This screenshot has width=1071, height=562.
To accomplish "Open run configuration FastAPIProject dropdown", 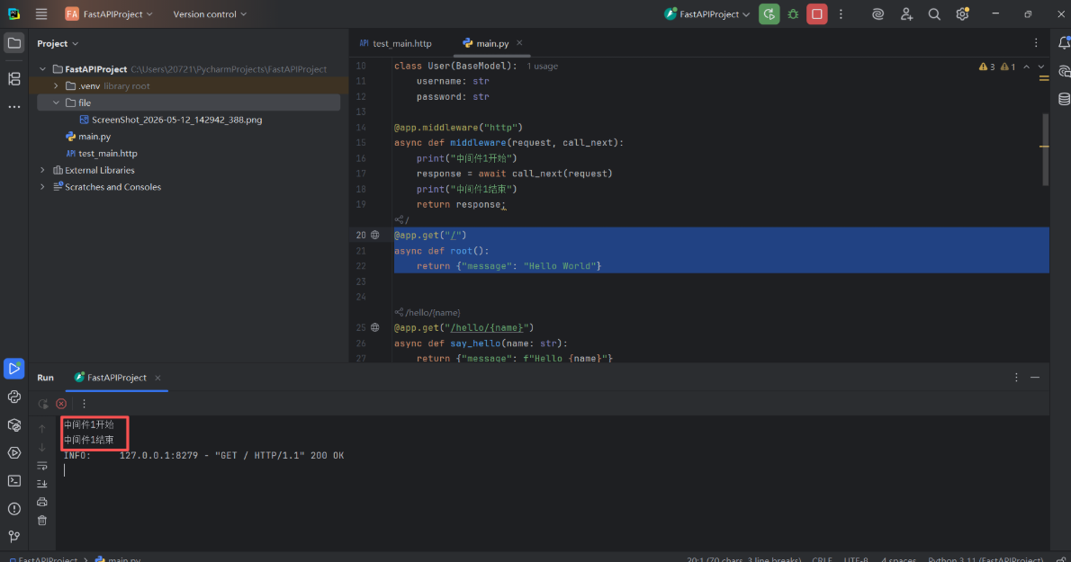I will [707, 13].
